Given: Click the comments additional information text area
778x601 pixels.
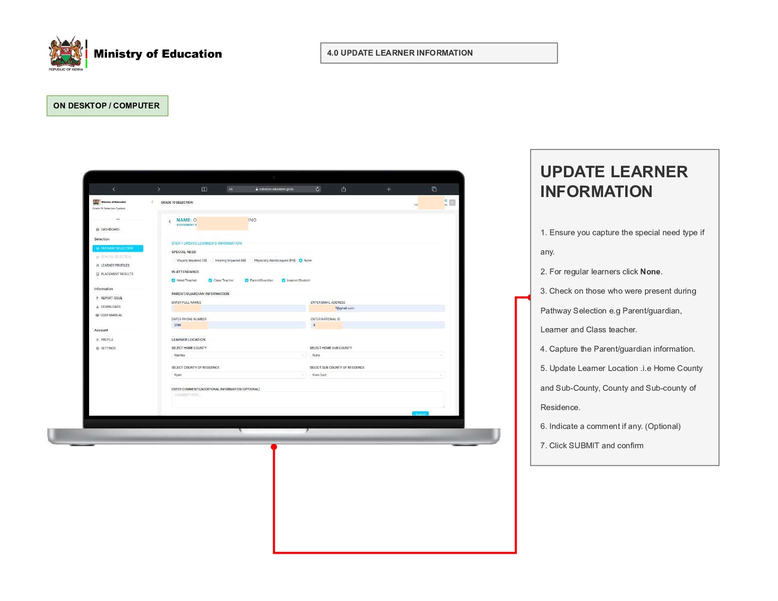Looking at the screenshot, I should point(308,400).
